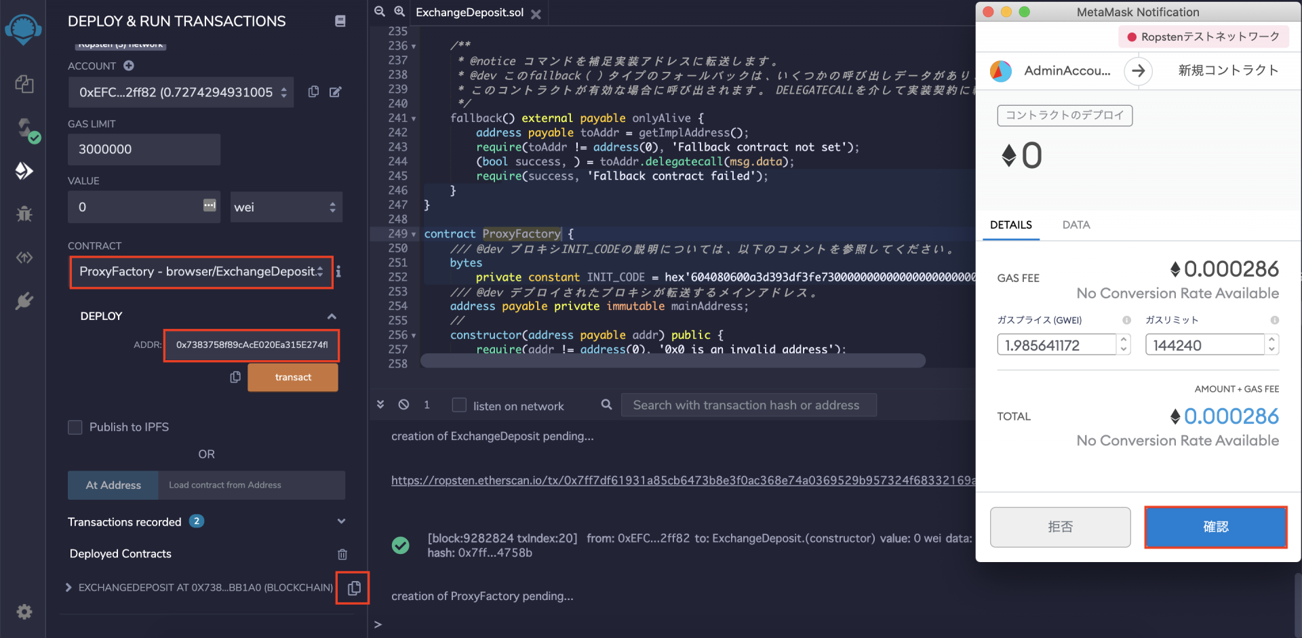The height and width of the screenshot is (638, 1302).
Task: Click the VALUE amount input field
Action: click(x=144, y=207)
